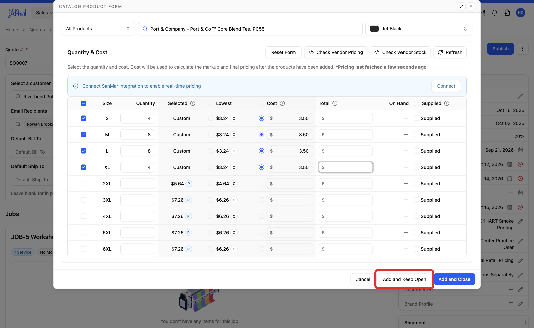Select the Lowest header radio button
The image size is (534, 328).
point(211,103)
